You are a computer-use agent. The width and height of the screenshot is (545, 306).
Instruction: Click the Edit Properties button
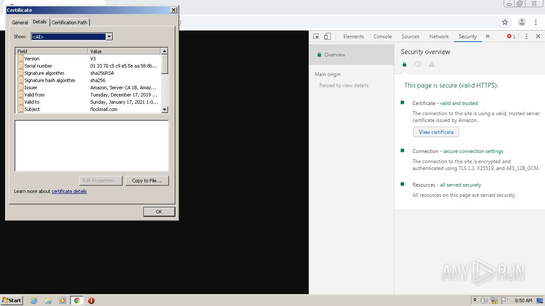(101, 181)
